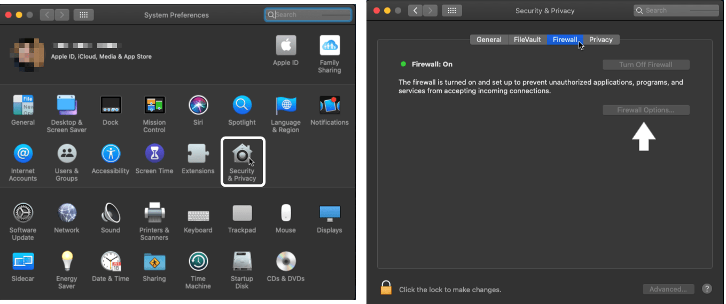Open Security & Privacy preferences
726x304 pixels.
(243, 162)
